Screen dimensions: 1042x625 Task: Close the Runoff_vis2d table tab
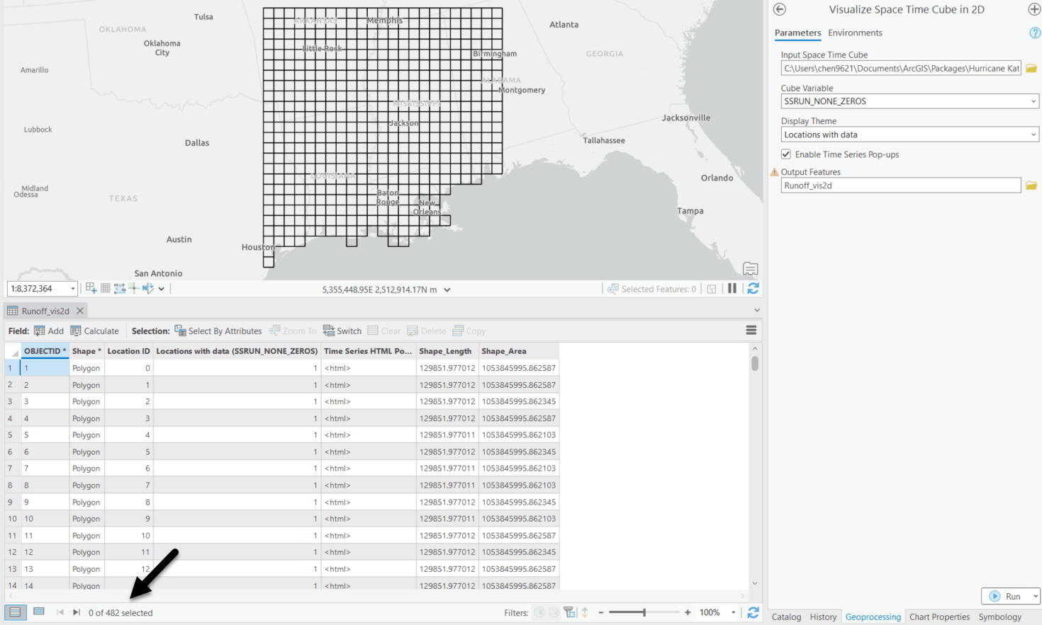(x=80, y=311)
